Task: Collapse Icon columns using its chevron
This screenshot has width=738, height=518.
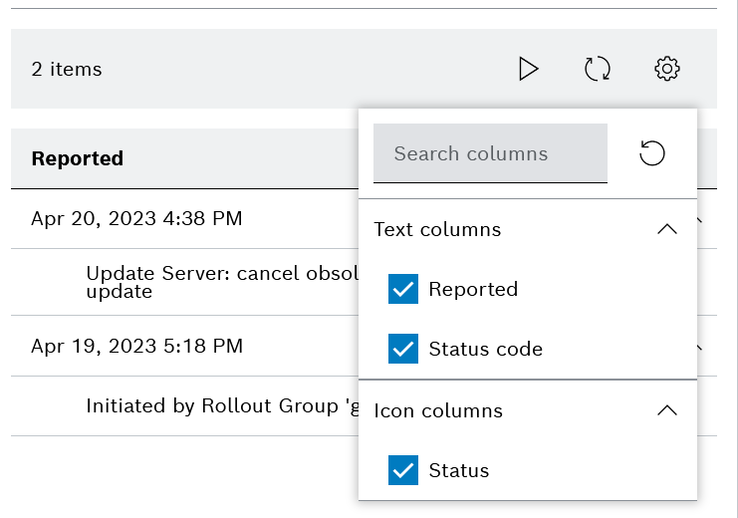Action: point(667,410)
